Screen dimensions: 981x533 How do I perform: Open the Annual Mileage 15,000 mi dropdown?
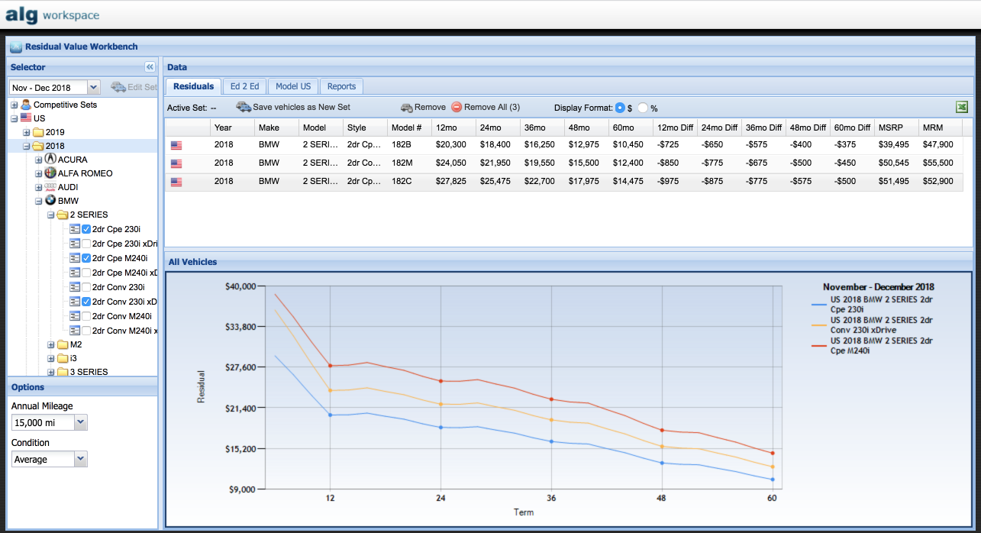[x=81, y=422]
